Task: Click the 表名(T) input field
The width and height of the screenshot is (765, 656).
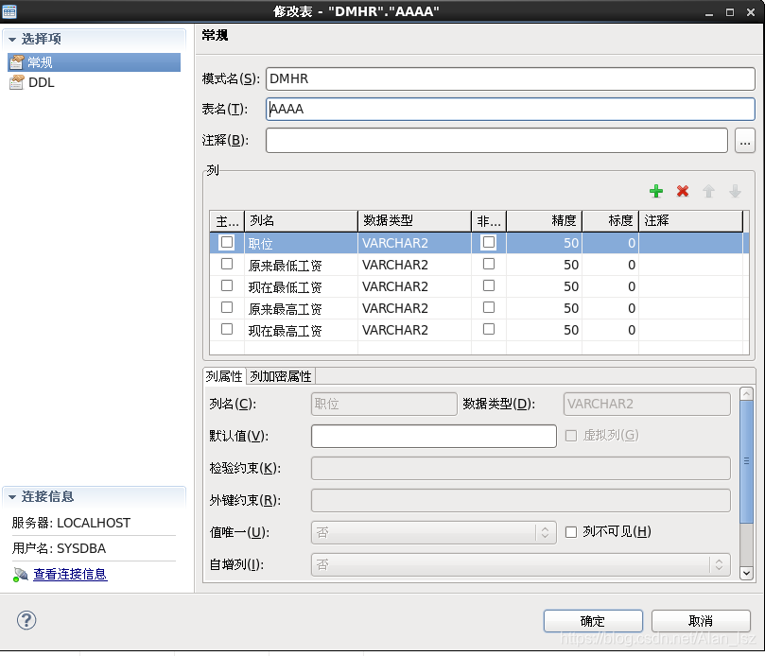Action: click(x=511, y=110)
